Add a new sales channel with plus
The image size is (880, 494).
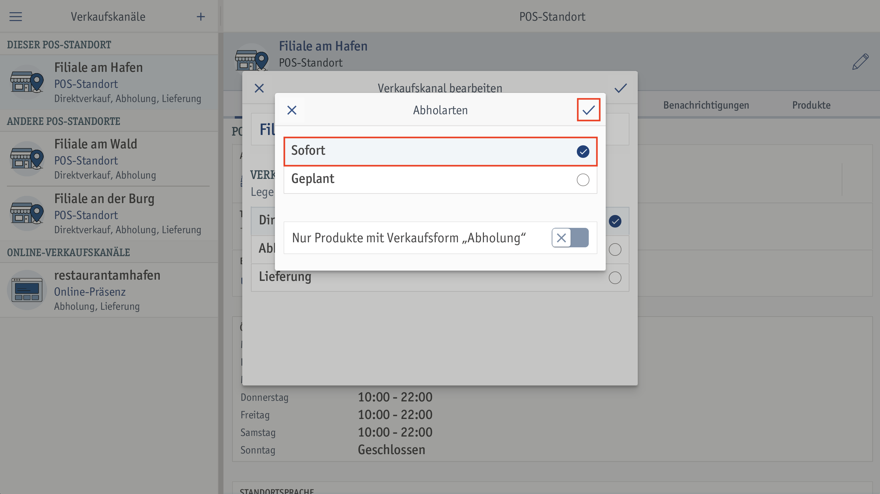click(201, 16)
